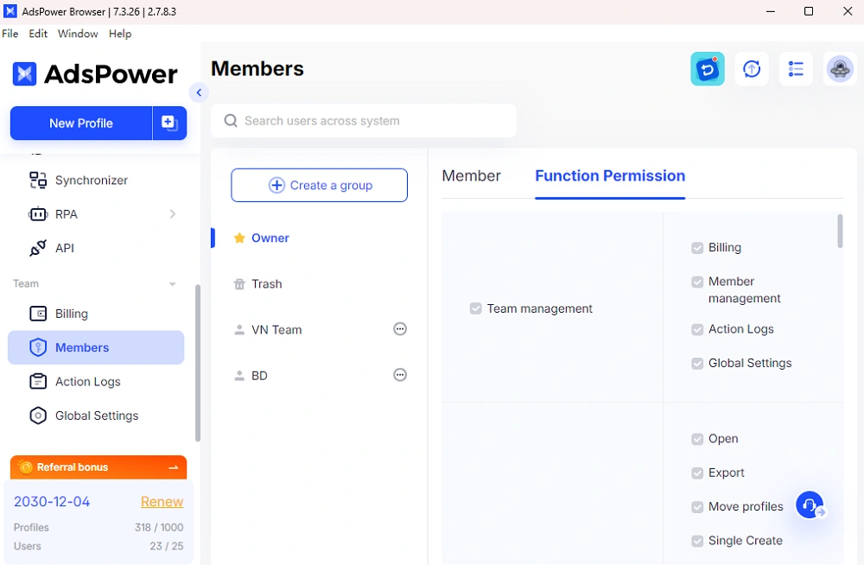
Task: Click the VN Team person icon
Action: [239, 330]
